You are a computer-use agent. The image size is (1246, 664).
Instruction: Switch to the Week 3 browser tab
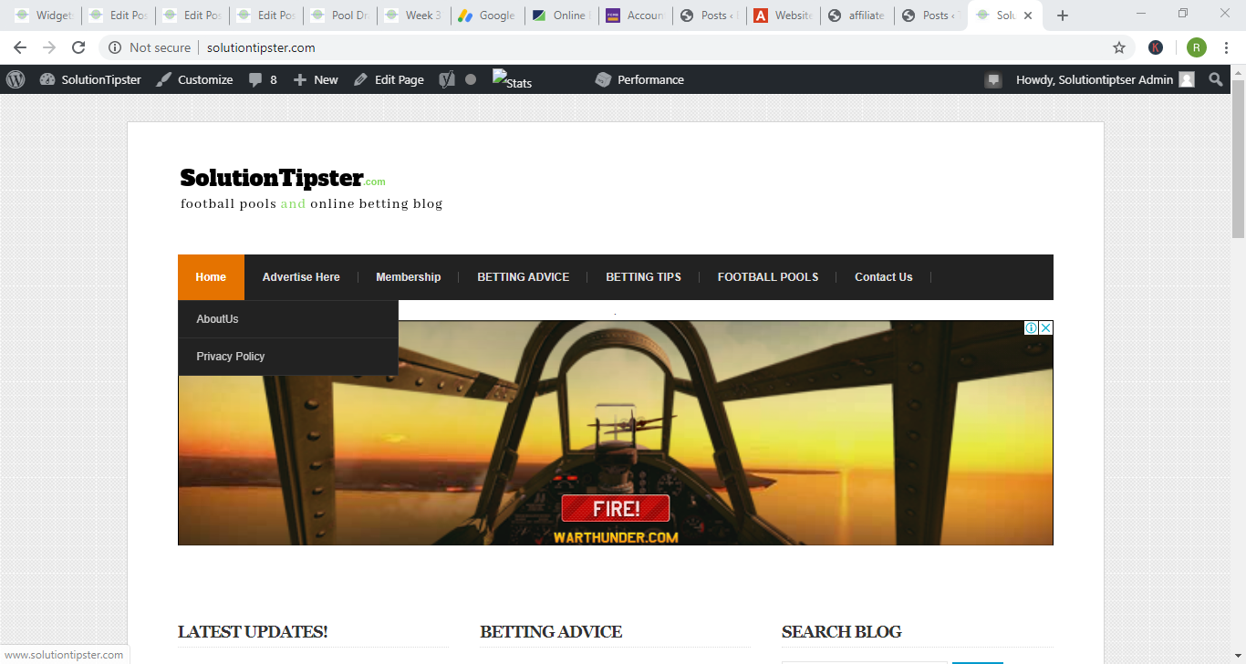[412, 16]
